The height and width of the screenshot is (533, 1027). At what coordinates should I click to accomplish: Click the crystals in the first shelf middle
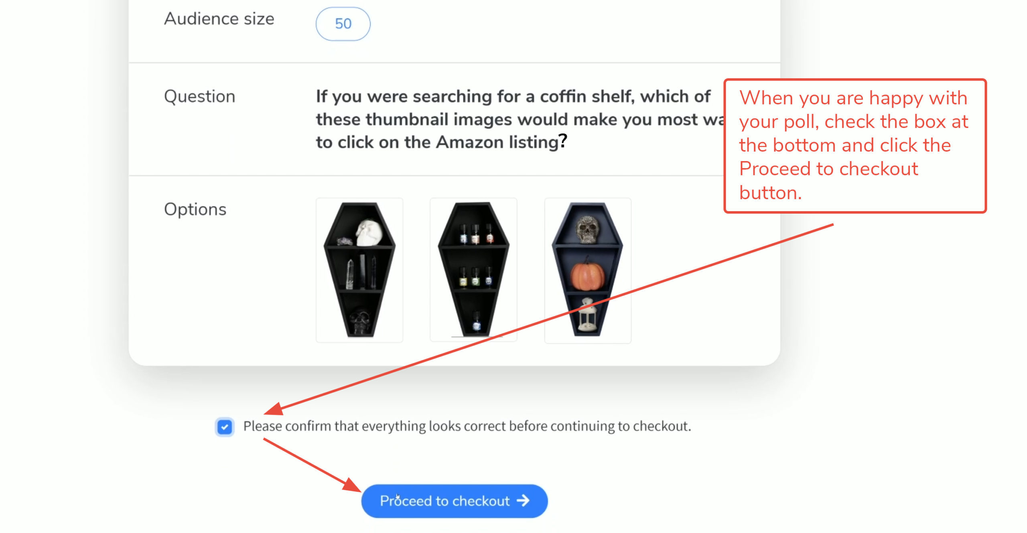pyautogui.click(x=360, y=273)
